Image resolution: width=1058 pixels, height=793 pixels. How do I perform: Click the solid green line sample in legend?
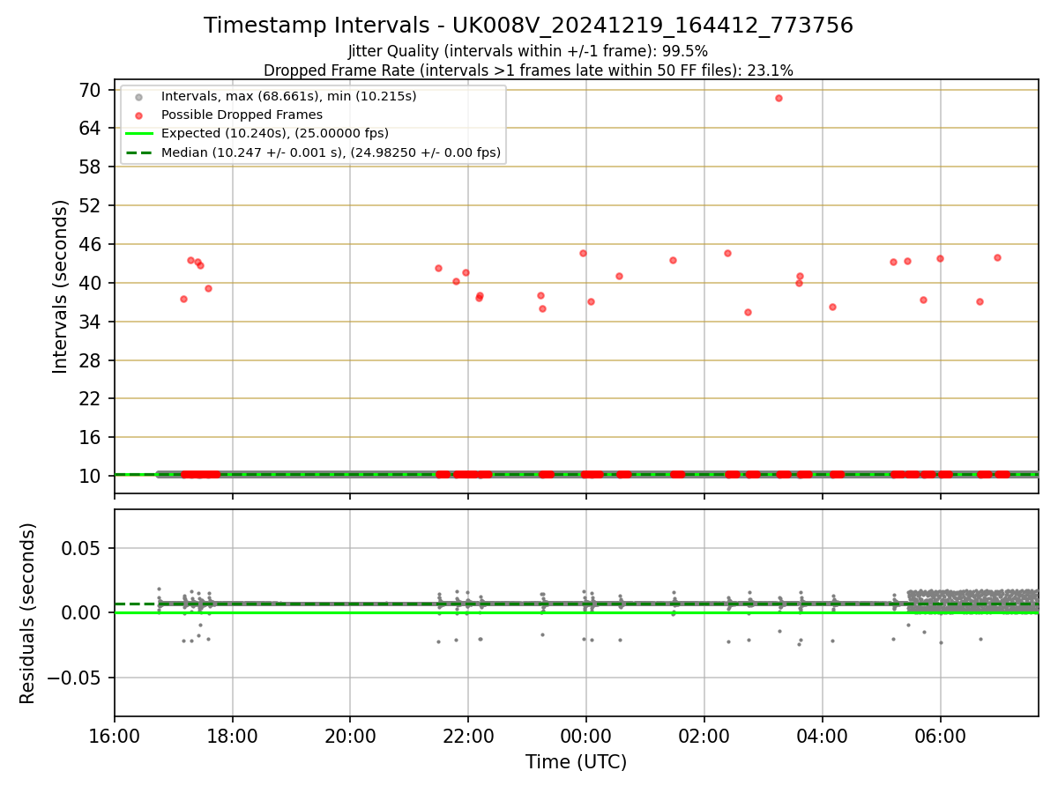point(139,134)
